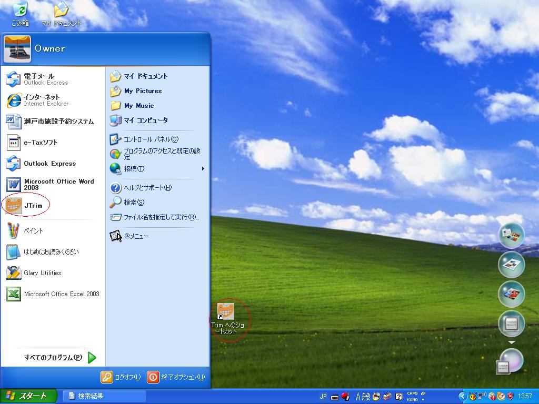The image size is (539, 404).
Task: Open 瀬戸市施設予約システム document
Action: click(x=52, y=122)
